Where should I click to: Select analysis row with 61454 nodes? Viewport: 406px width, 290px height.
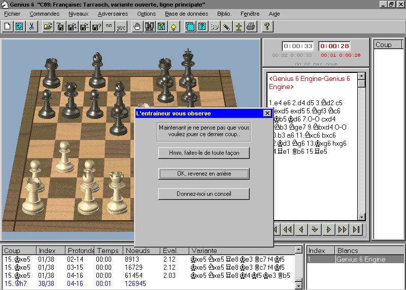pos(149,275)
